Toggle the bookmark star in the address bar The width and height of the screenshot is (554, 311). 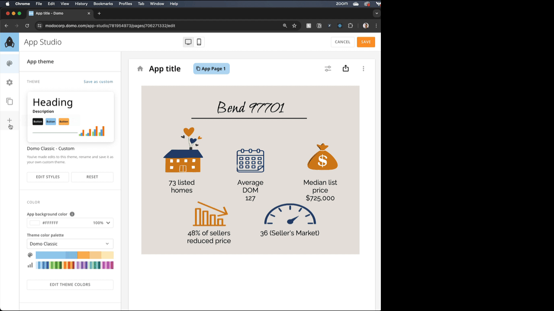point(294,25)
